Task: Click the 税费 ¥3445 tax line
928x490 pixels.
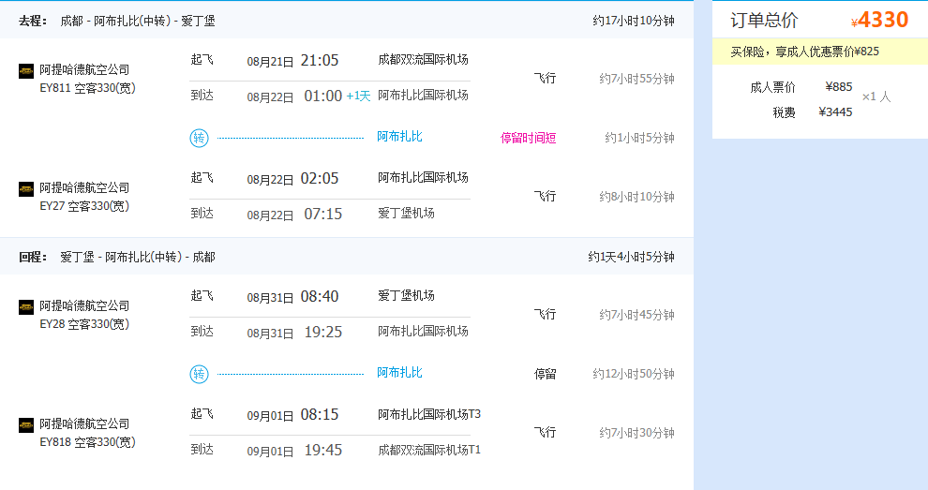Action: click(x=812, y=112)
